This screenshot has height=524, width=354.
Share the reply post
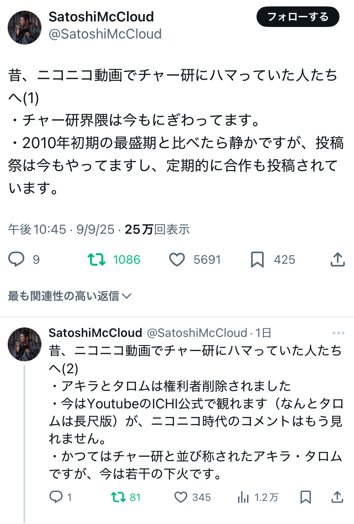(x=338, y=497)
